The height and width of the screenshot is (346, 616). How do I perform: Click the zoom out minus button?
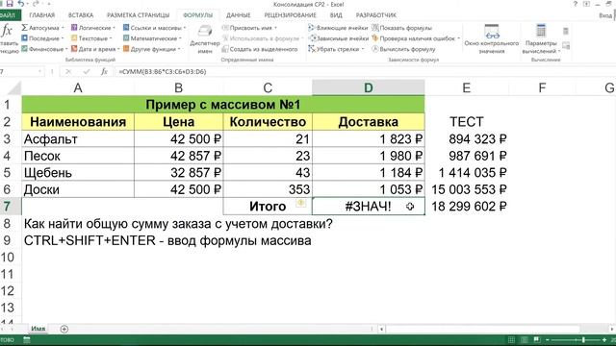coord(548,339)
